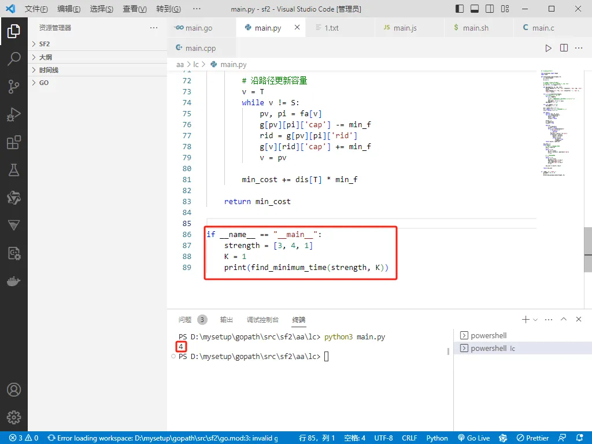Open the 转到(G) menu

168,9
